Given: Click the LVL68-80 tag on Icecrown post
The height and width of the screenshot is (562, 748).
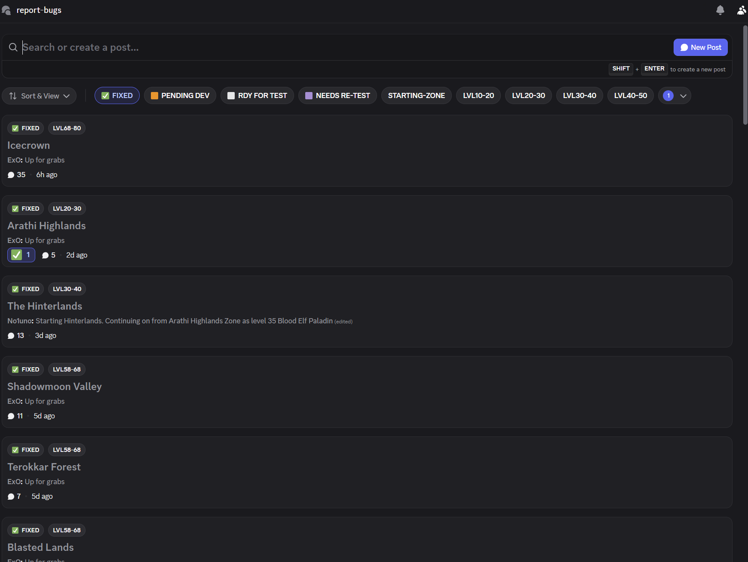Looking at the screenshot, I should (67, 128).
